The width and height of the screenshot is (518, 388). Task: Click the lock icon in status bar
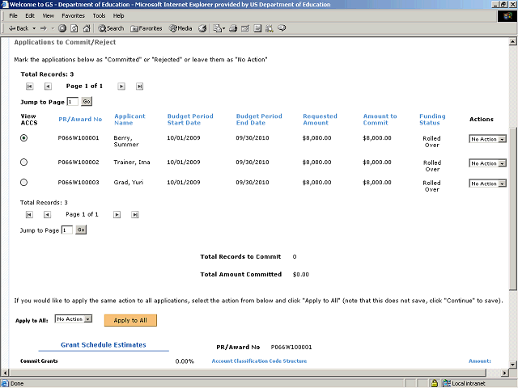(x=435, y=383)
